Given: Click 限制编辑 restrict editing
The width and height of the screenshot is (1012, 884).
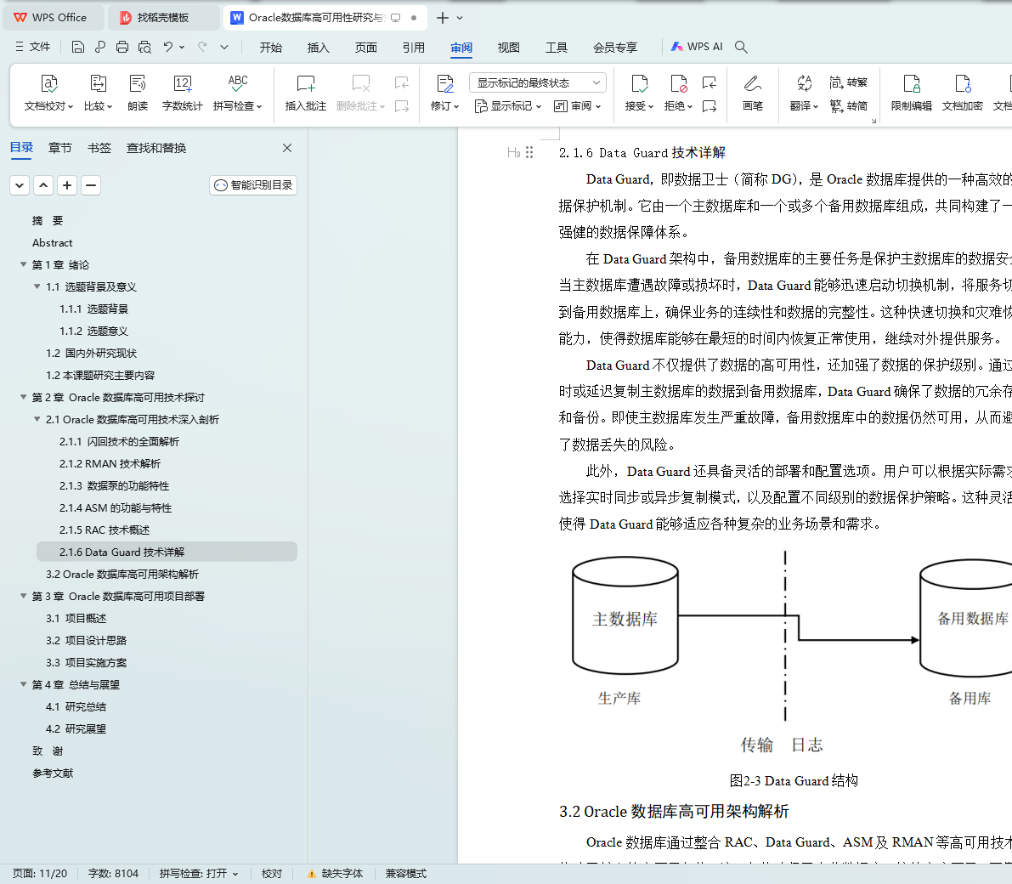Looking at the screenshot, I should click(912, 93).
